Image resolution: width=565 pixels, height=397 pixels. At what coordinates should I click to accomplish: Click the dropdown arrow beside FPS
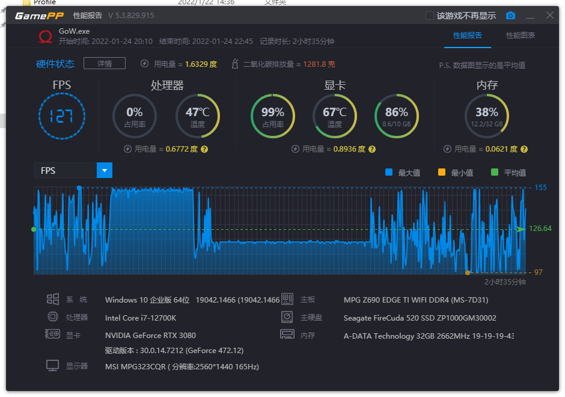[105, 170]
